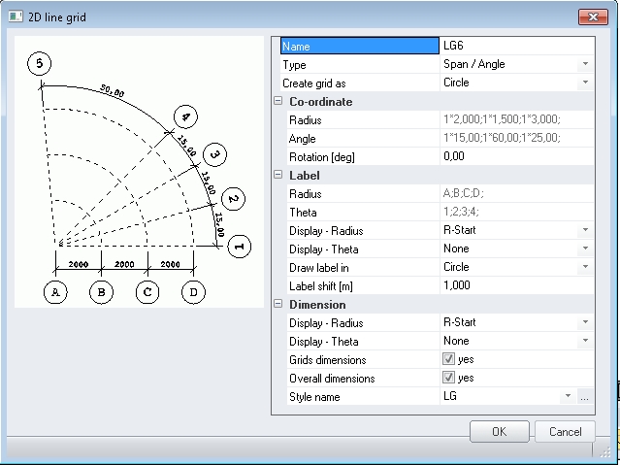Open the Create grid as dropdown
620x465 pixels.
point(586,83)
